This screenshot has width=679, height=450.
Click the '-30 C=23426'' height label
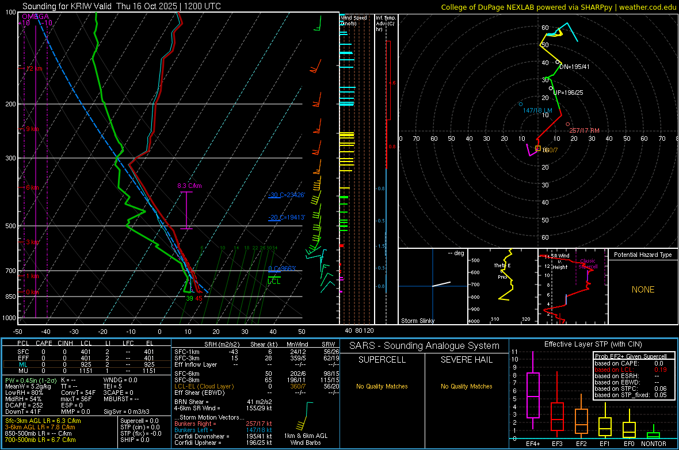(287, 195)
